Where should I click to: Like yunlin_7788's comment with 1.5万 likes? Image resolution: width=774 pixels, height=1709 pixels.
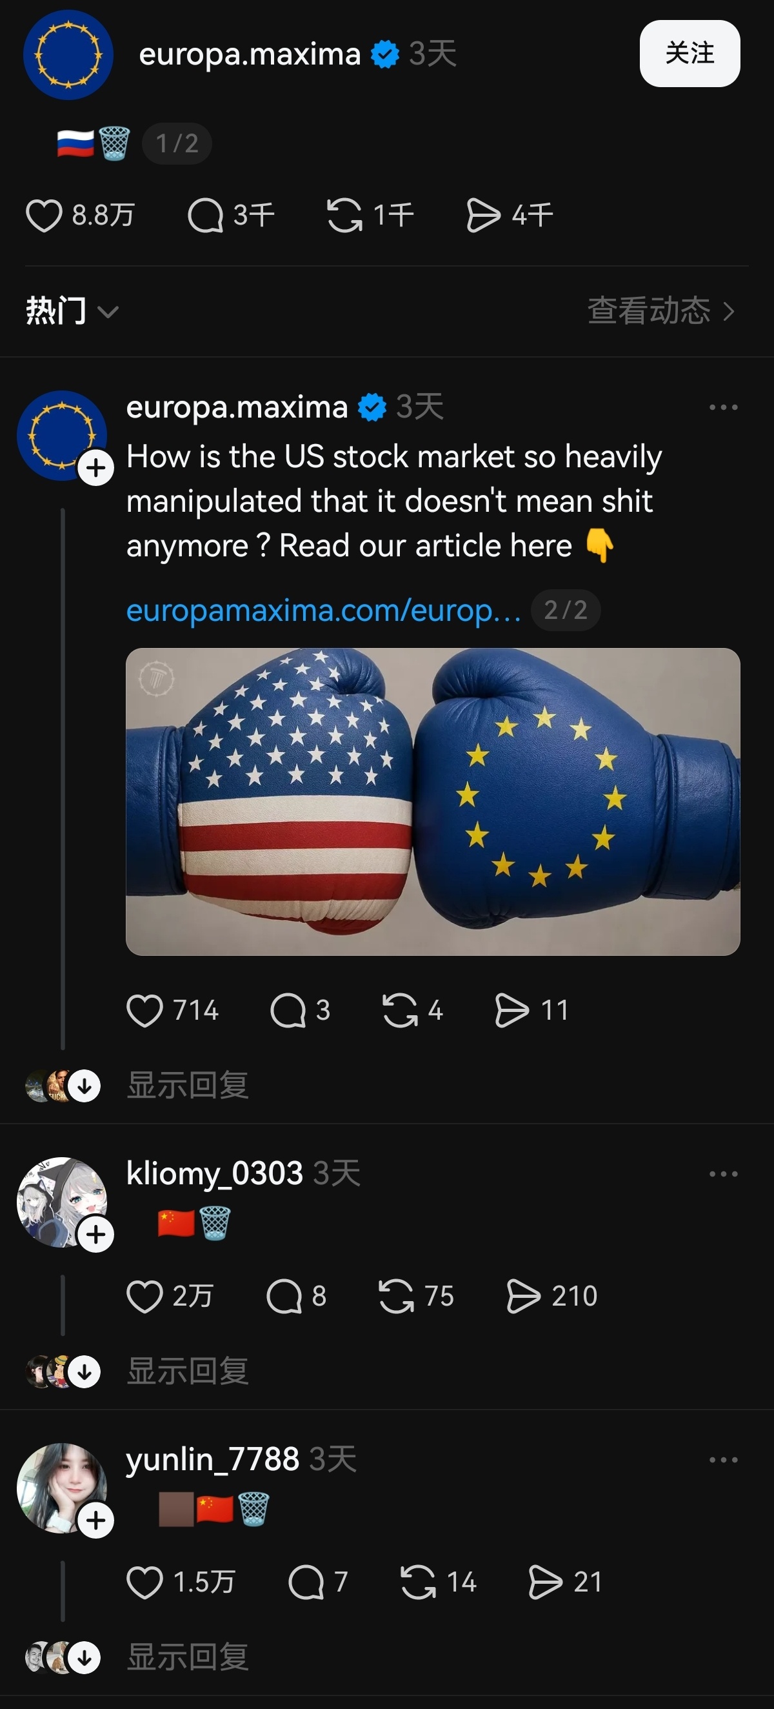[x=144, y=1583]
